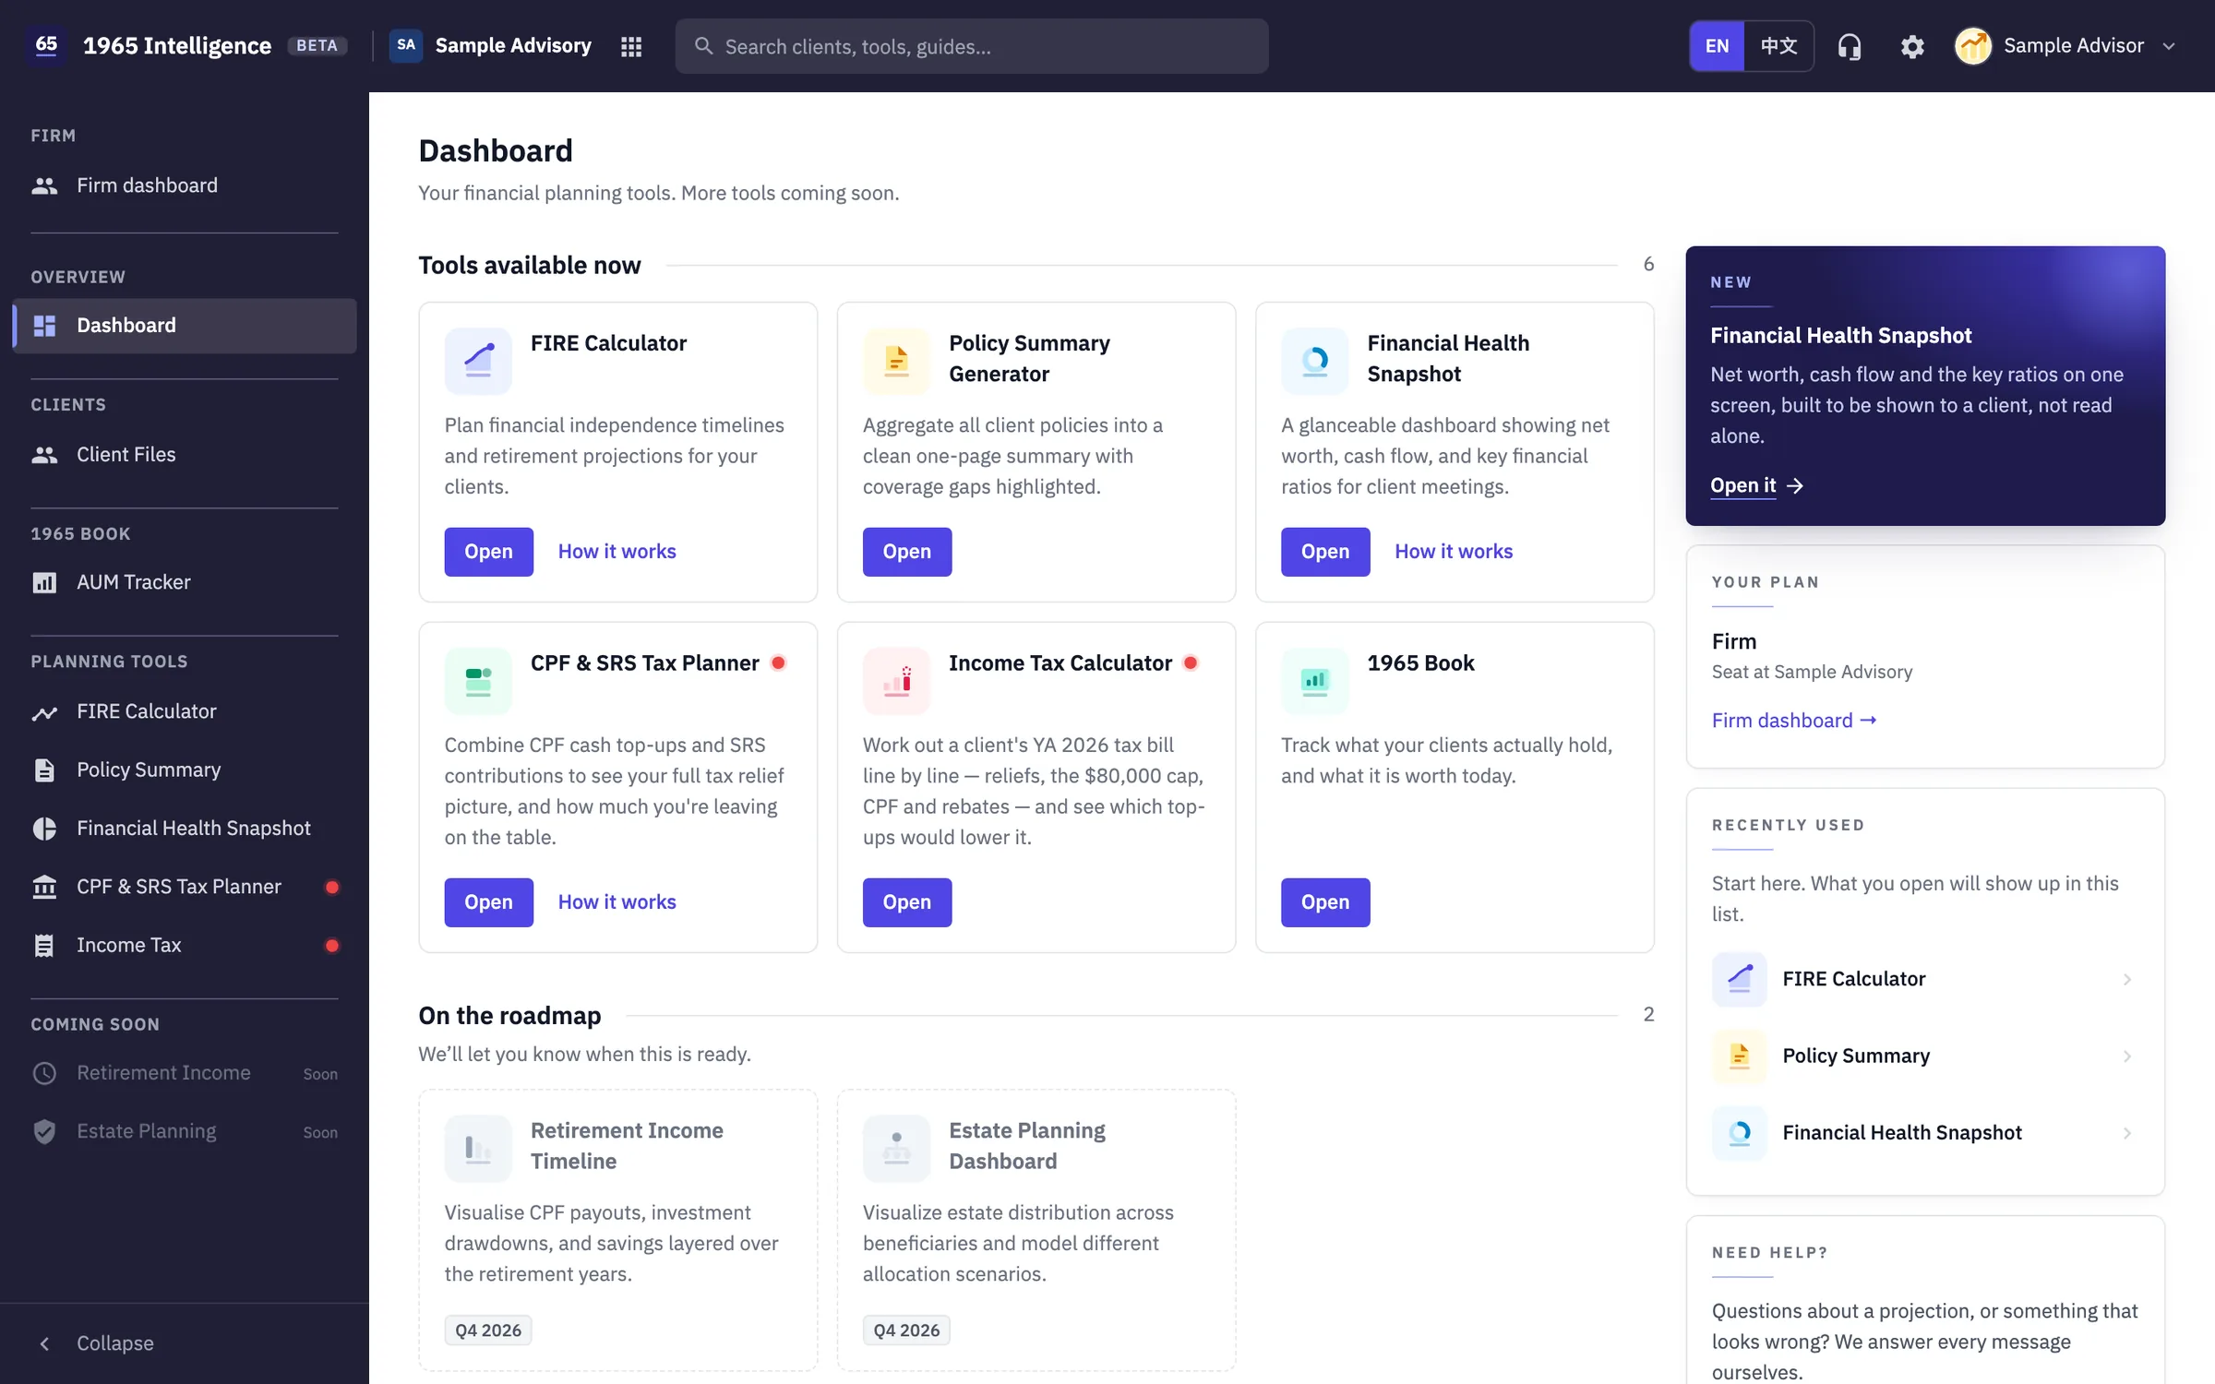Click the Financial Health Snapshot card icon

[1314, 361]
